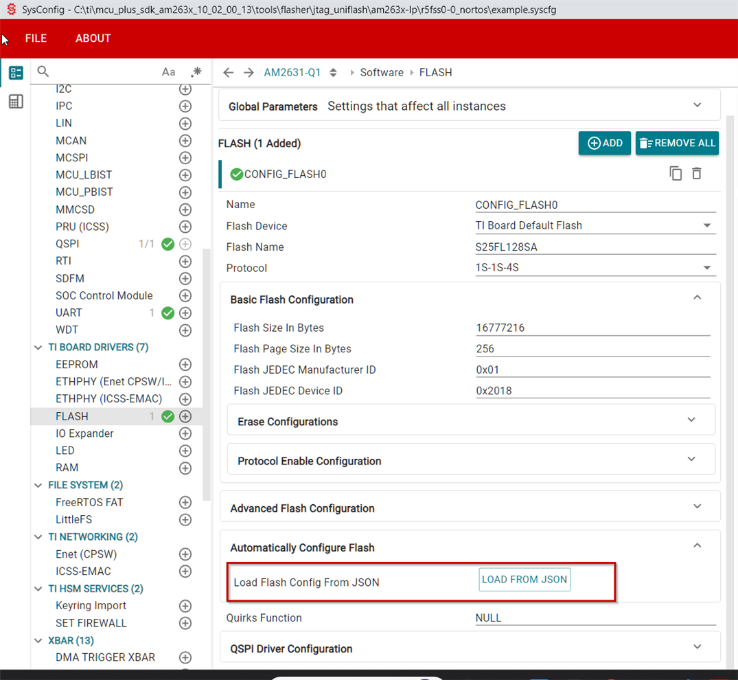Add MMCSD instance with plus icon
Image resolution: width=738 pixels, height=680 pixels.
click(x=185, y=209)
